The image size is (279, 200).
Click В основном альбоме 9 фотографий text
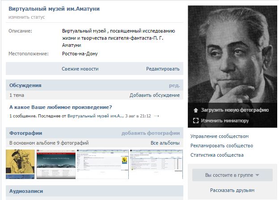pos(49,143)
